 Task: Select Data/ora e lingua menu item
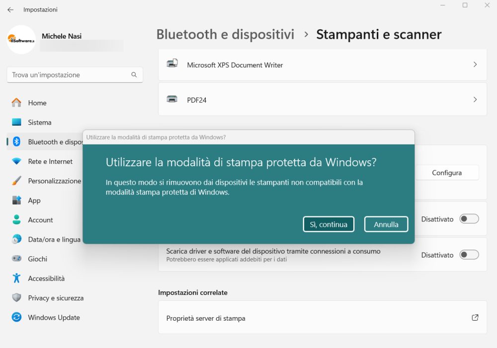54,239
